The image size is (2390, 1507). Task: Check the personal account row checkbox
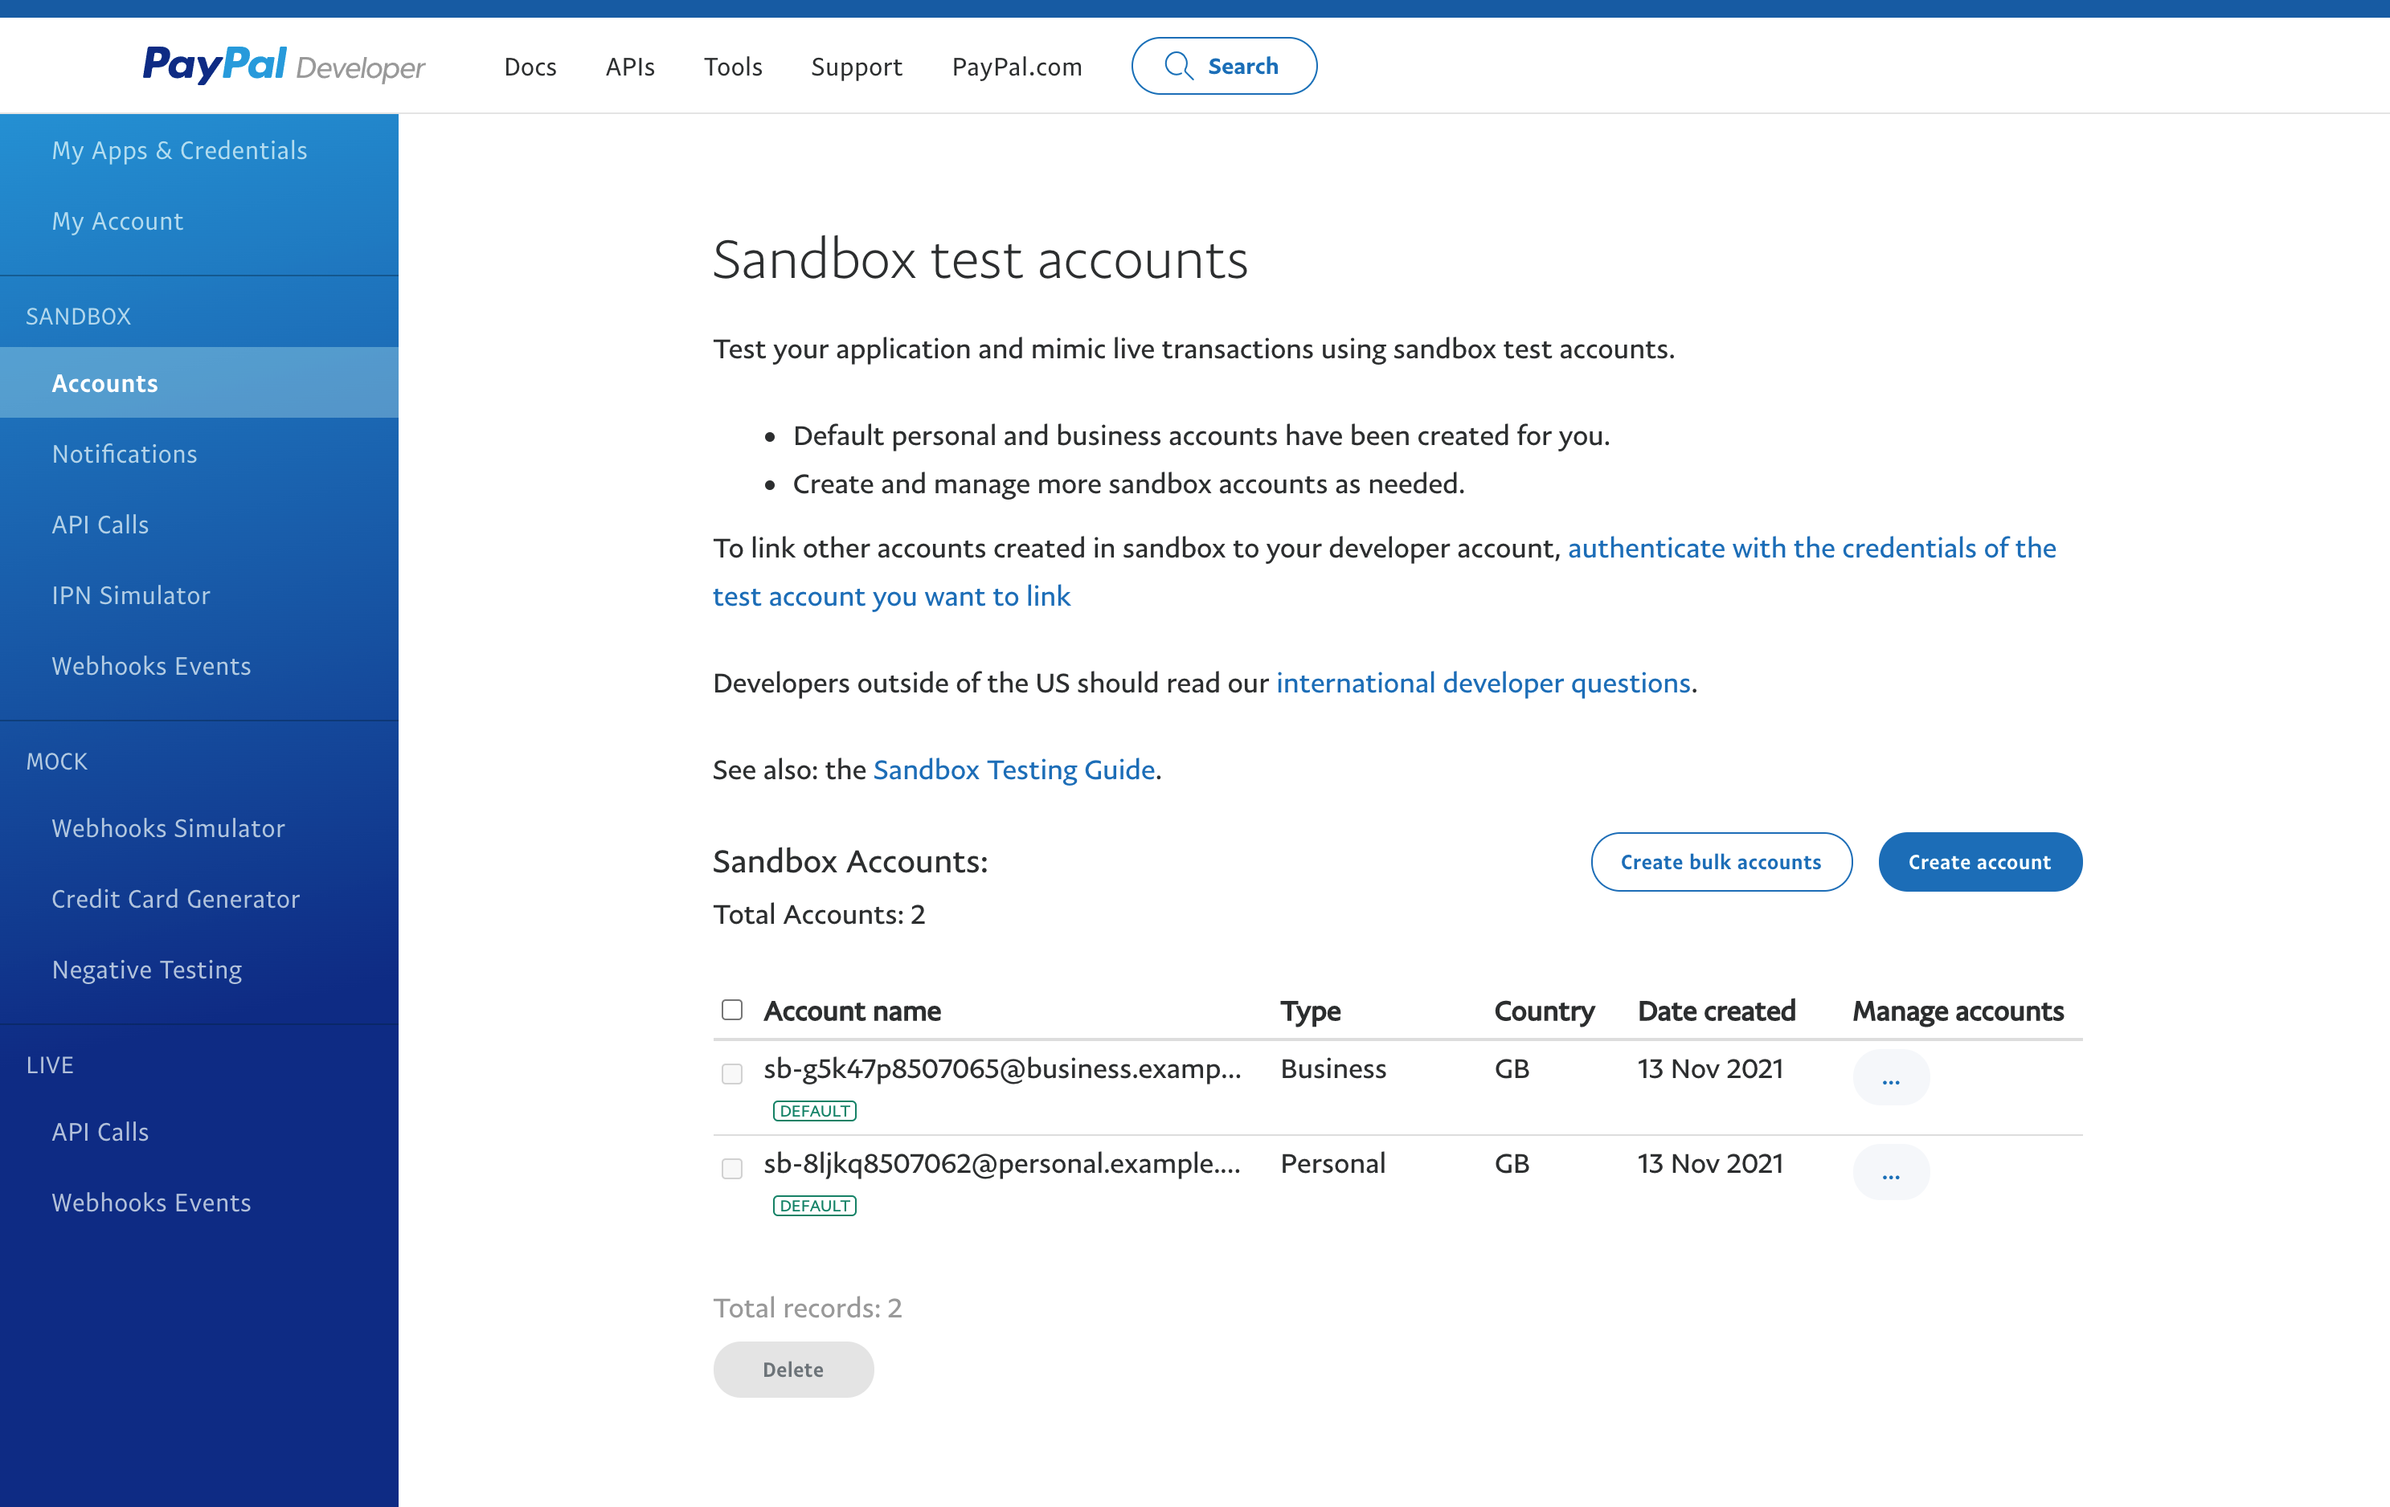pyautogui.click(x=731, y=1168)
